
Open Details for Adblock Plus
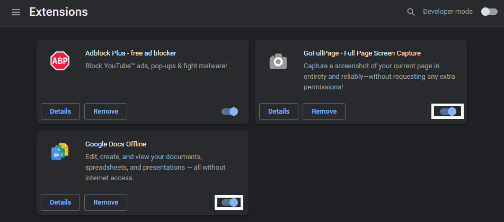point(60,112)
